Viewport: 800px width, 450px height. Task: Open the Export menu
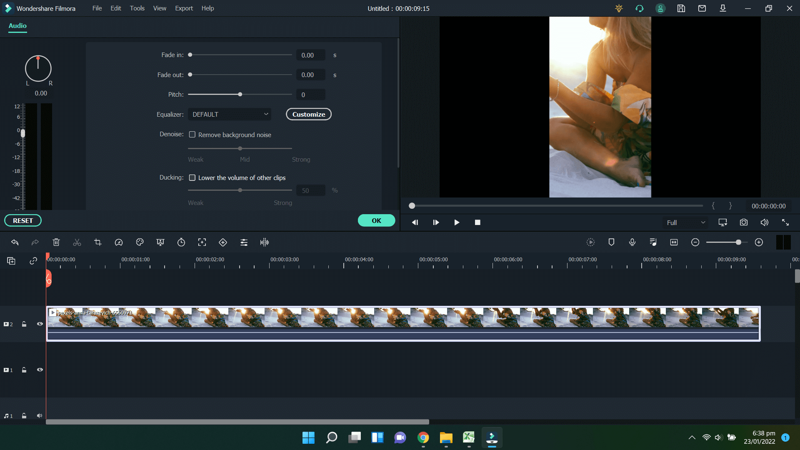(x=184, y=8)
